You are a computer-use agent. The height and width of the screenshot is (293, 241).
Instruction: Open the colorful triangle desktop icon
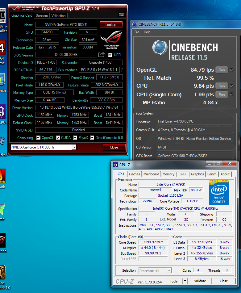2,209
